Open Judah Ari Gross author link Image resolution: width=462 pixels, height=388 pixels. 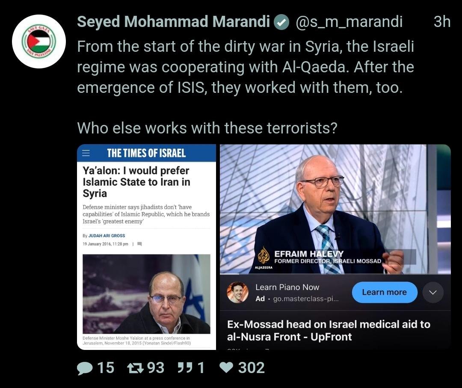click(107, 236)
